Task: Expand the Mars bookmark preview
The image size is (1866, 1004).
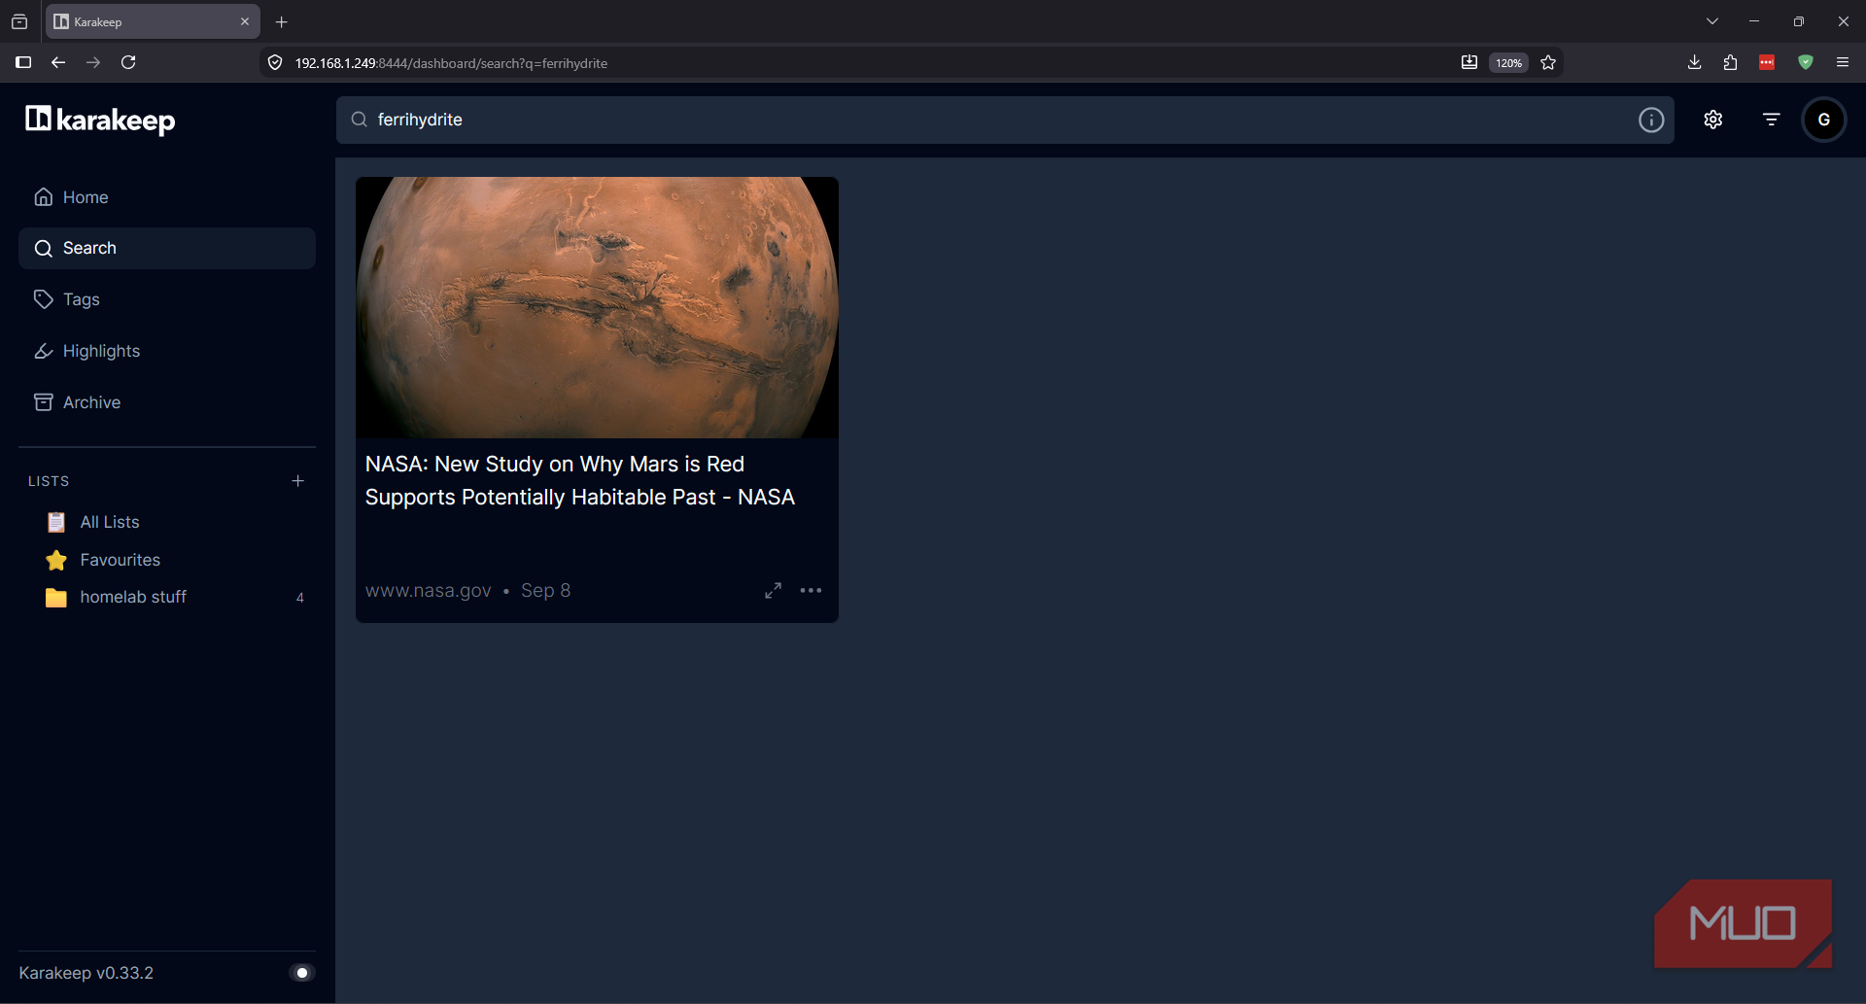Action: 774,591
